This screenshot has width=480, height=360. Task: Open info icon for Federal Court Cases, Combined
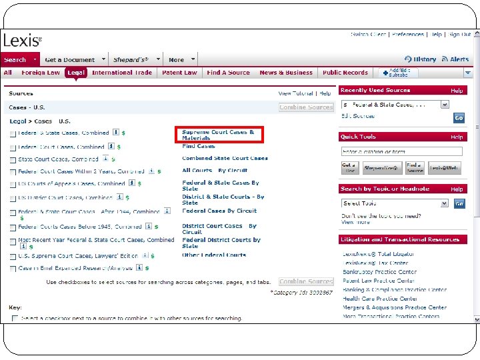click(111, 146)
